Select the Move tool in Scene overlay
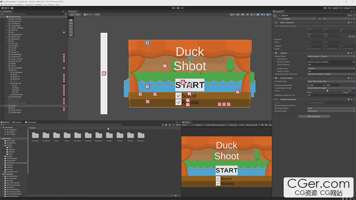 [71, 23]
